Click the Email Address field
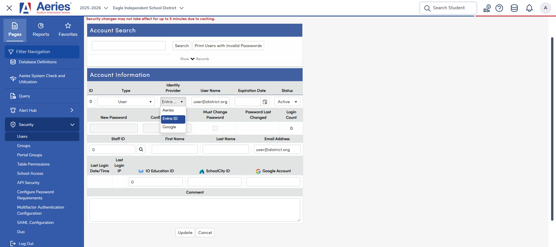 click(277, 149)
